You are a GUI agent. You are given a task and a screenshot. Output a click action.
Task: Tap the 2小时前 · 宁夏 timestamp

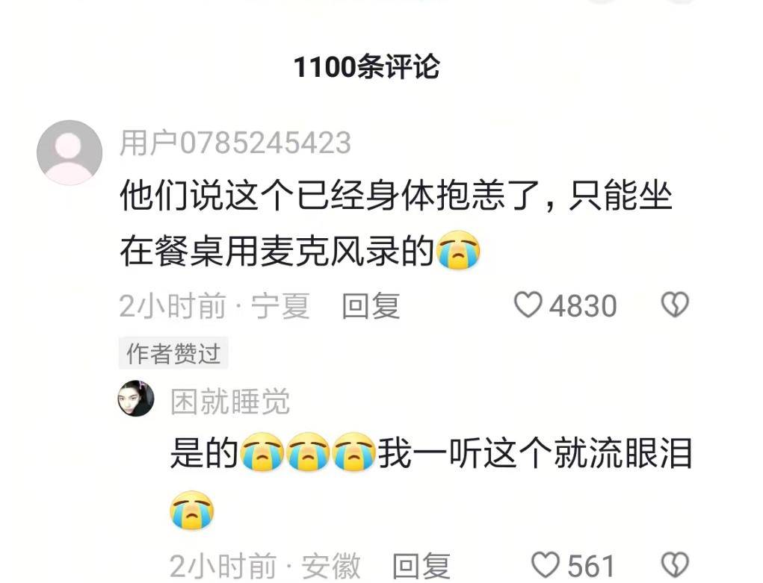pos(214,306)
